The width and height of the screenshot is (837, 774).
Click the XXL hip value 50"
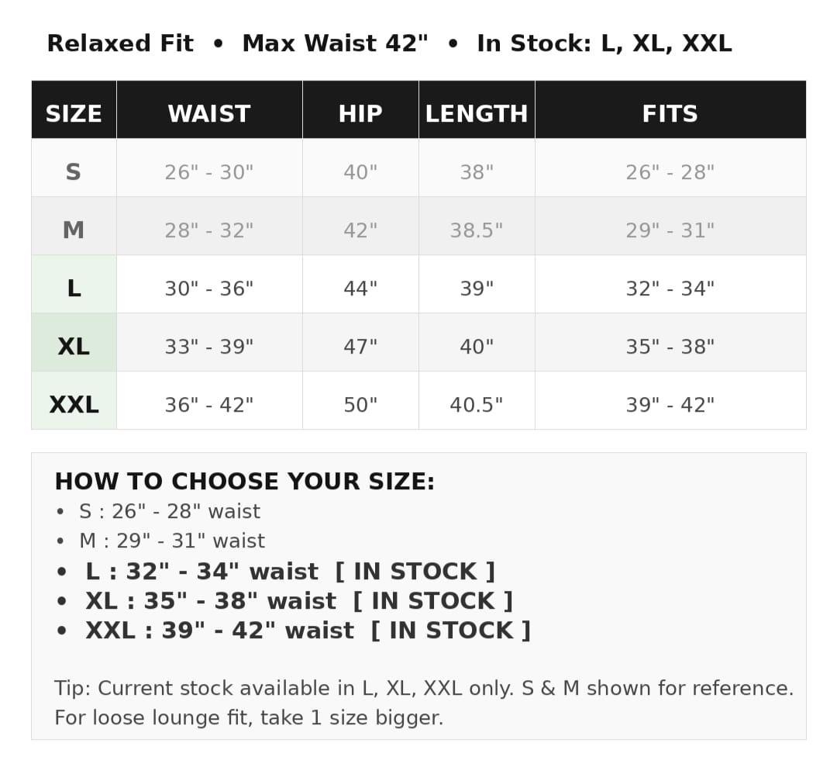(x=360, y=405)
